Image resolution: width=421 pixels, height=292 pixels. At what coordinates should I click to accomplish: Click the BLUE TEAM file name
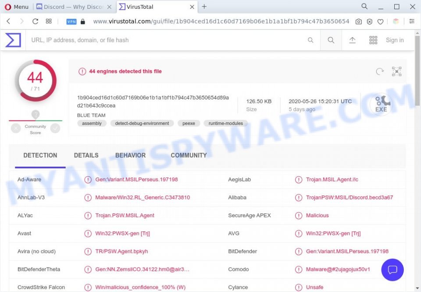click(91, 115)
